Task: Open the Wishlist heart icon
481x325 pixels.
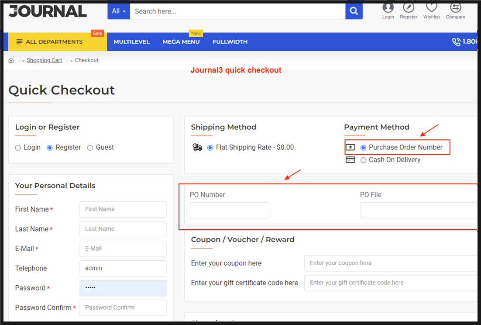Action: [x=432, y=7]
